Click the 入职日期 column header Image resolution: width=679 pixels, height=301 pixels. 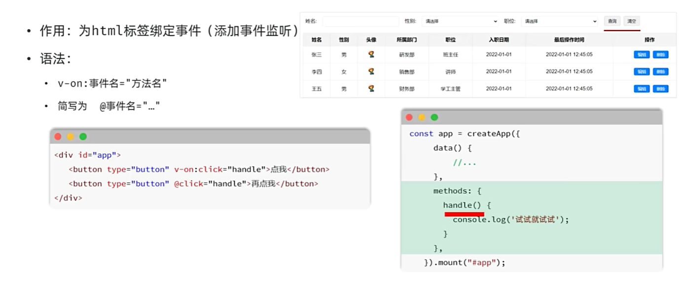[499, 40]
